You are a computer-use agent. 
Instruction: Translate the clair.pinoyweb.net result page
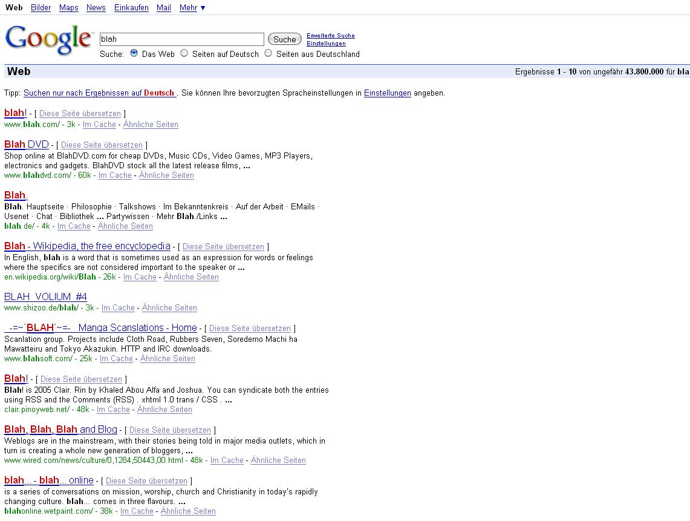coord(81,379)
